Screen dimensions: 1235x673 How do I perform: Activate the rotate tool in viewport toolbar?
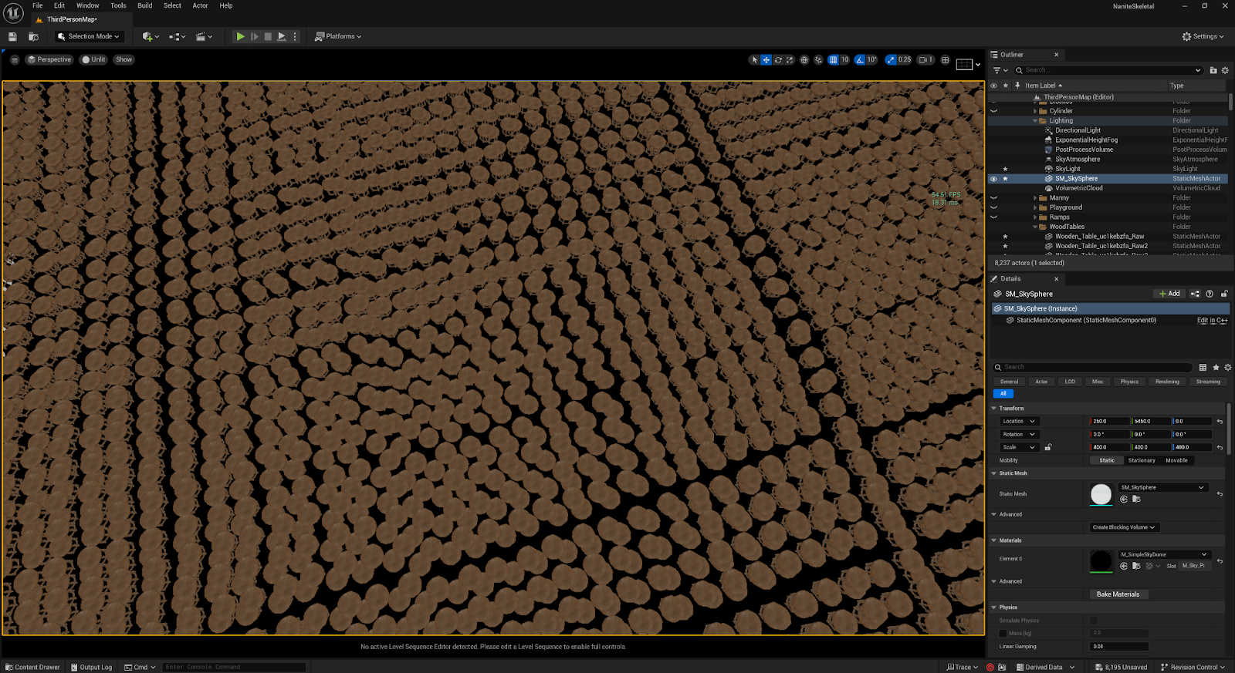[778, 59]
